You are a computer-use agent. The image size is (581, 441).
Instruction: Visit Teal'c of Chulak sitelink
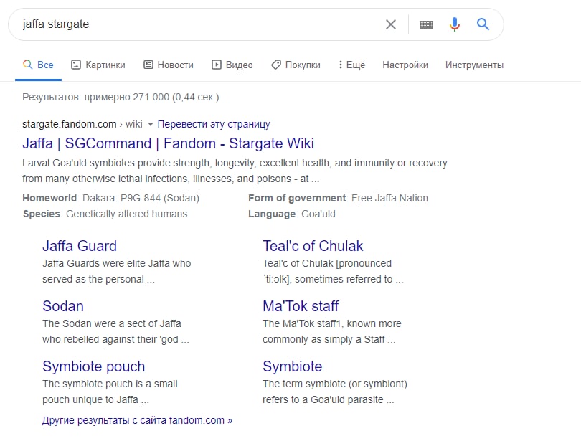click(x=313, y=246)
